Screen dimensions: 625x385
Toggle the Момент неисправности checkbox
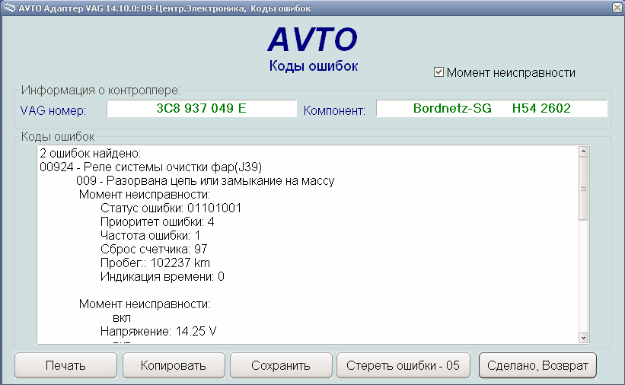[438, 72]
